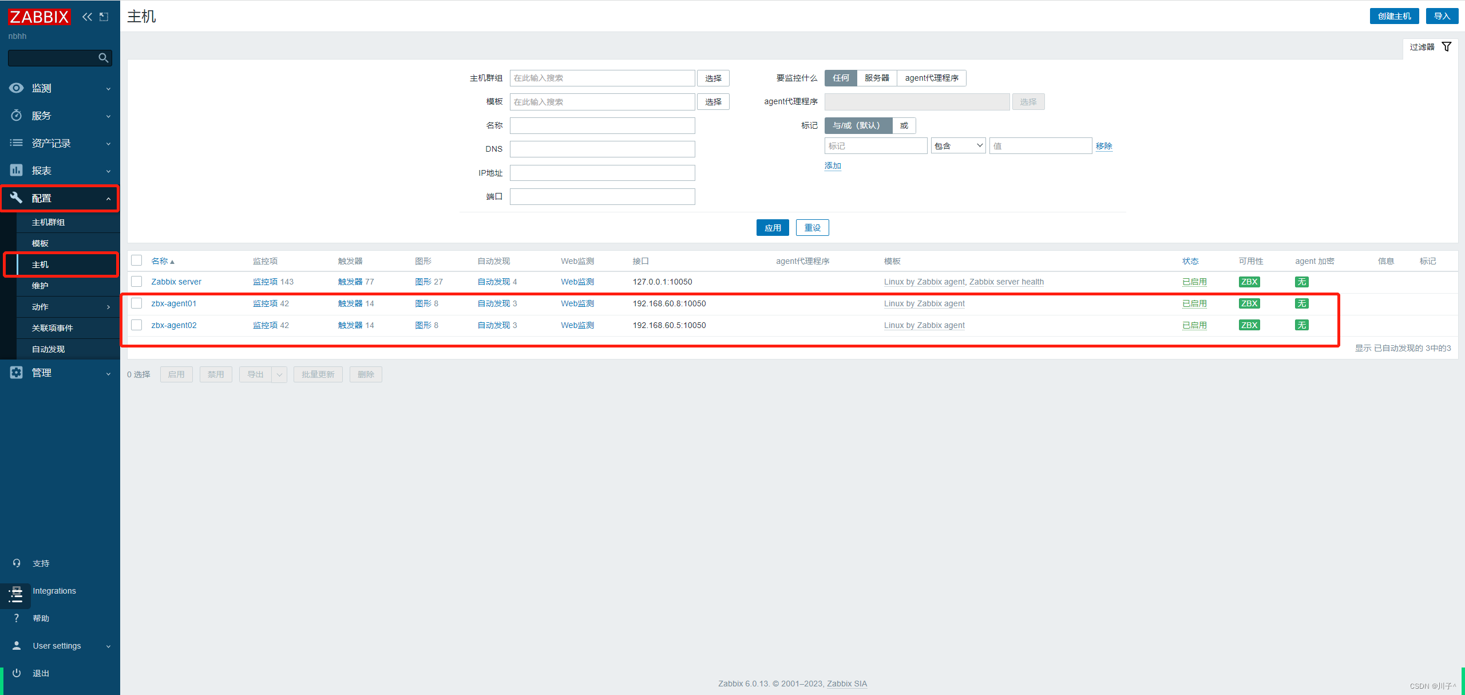Click the power icon for 退出
Screen dimensions: 1465x695
[x=17, y=673]
